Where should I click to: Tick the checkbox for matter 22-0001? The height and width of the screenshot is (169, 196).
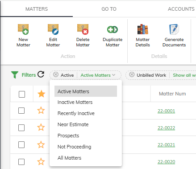click(21, 111)
